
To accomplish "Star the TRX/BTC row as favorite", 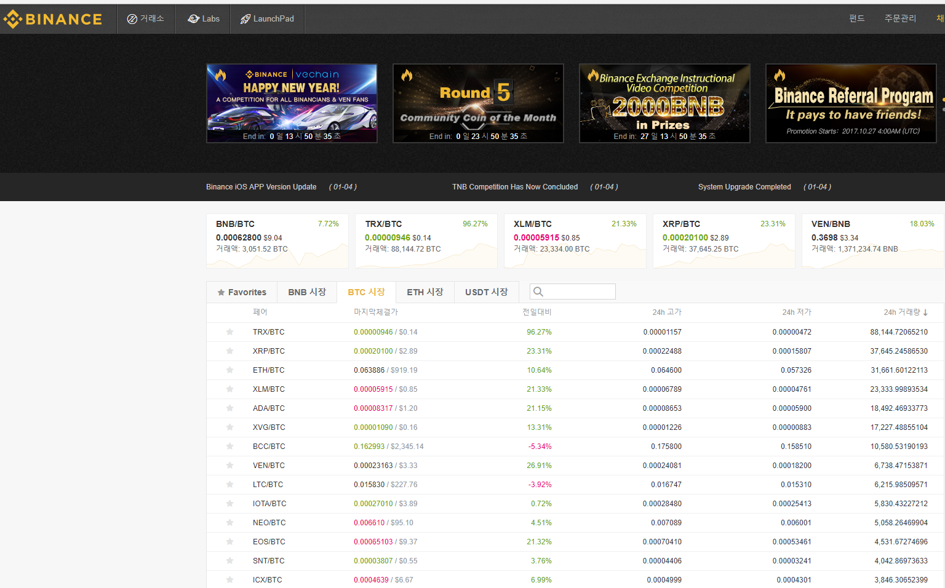I will point(229,332).
